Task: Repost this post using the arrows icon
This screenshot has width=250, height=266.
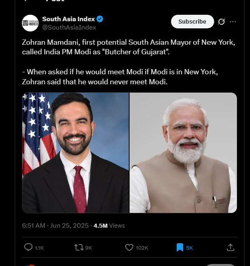Action: click(79, 248)
